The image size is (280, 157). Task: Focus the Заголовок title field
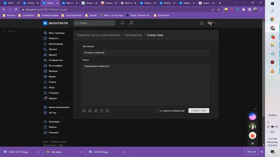[146, 53]
